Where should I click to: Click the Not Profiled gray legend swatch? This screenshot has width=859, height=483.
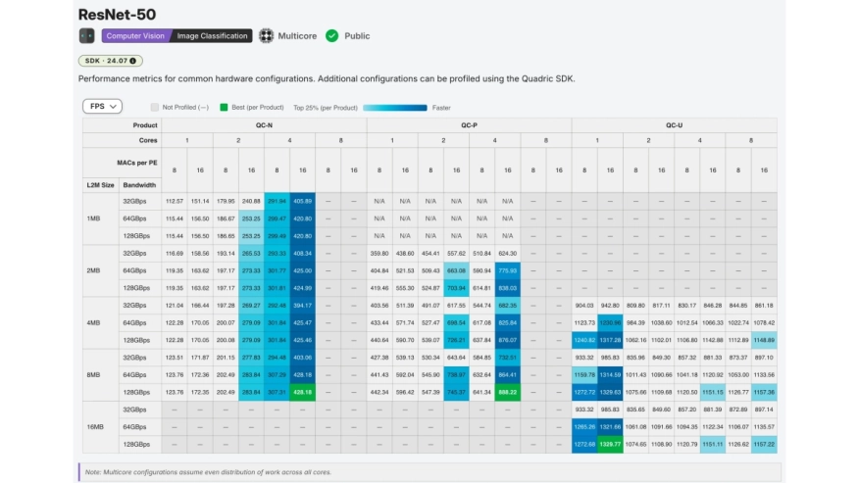click(155, 108)
